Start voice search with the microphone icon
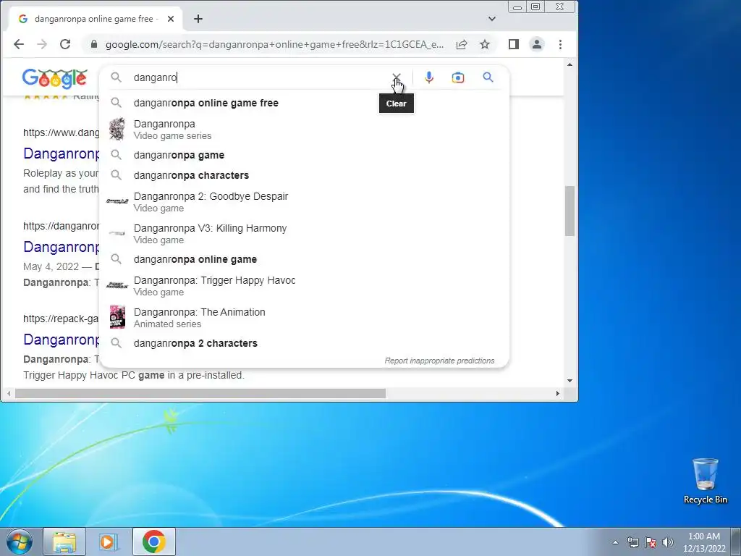The width and height of the screenshot is (741, 556). pos(428,77)
